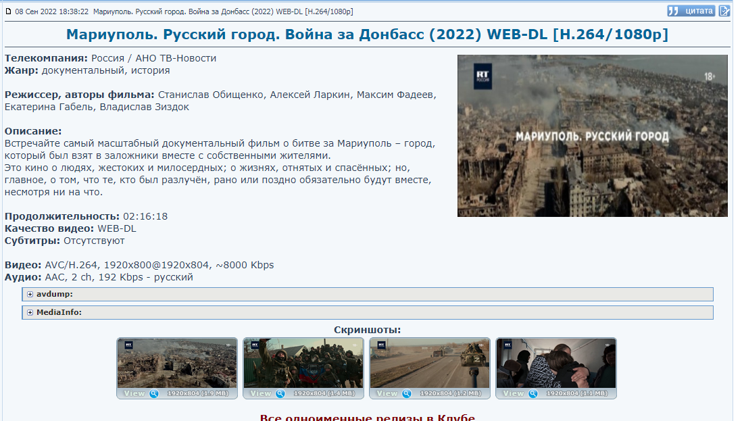This screenshot has height=421, width=742.
Task: Click the post title heading Мариуполь. Русский город
Action: point(367,34)
